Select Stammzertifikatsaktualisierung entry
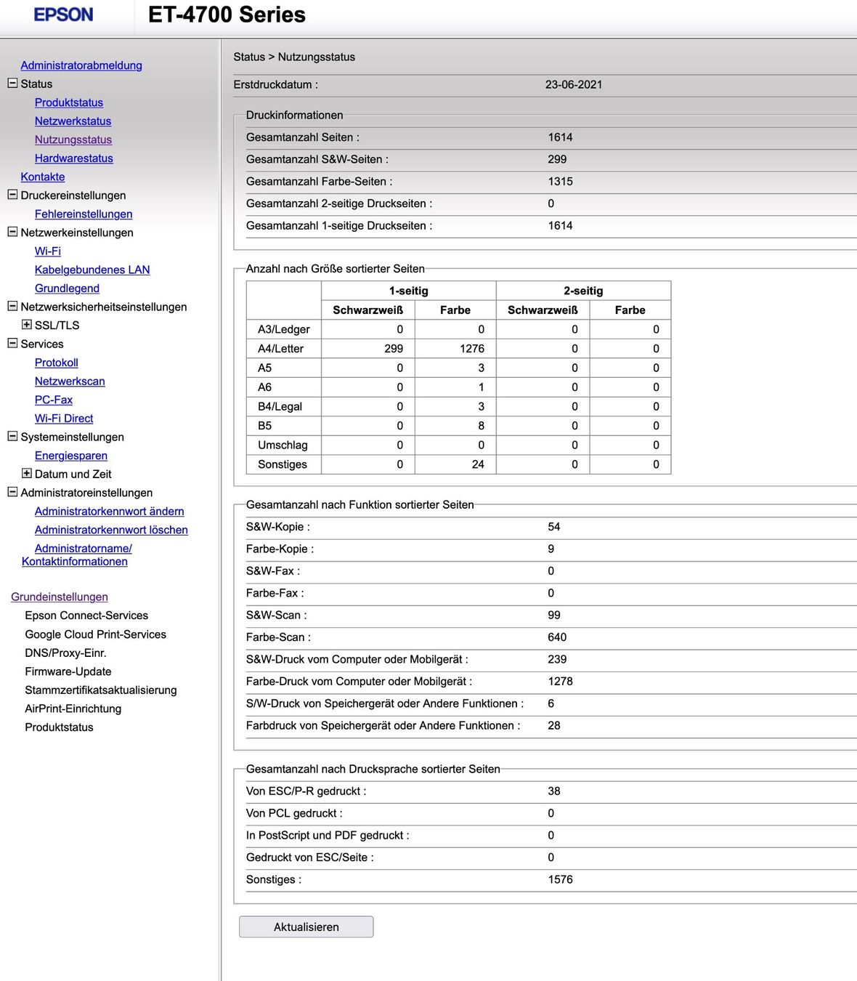The width and height of the screenshot is (857, 981). point(101,690)
